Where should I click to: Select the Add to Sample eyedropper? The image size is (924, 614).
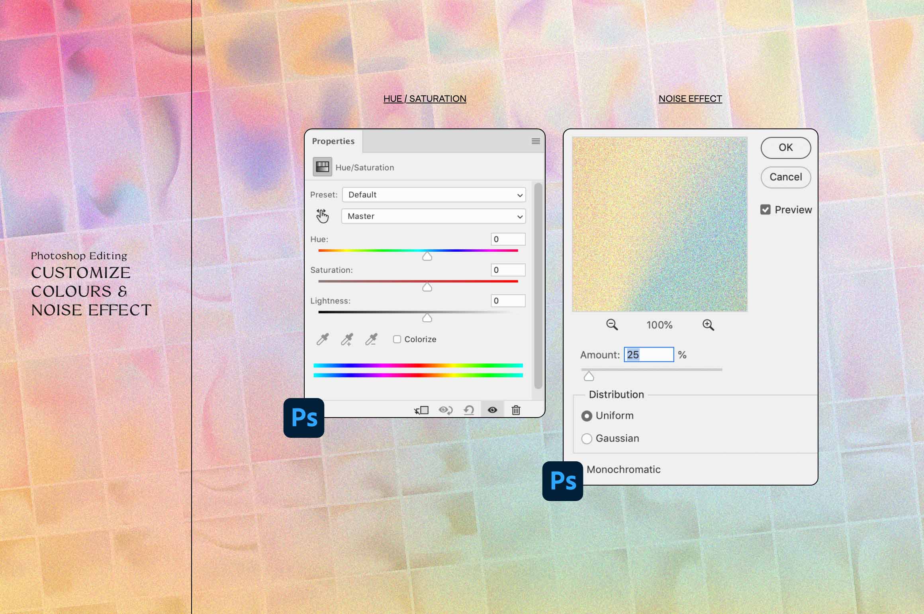click(x=346, y=339)
